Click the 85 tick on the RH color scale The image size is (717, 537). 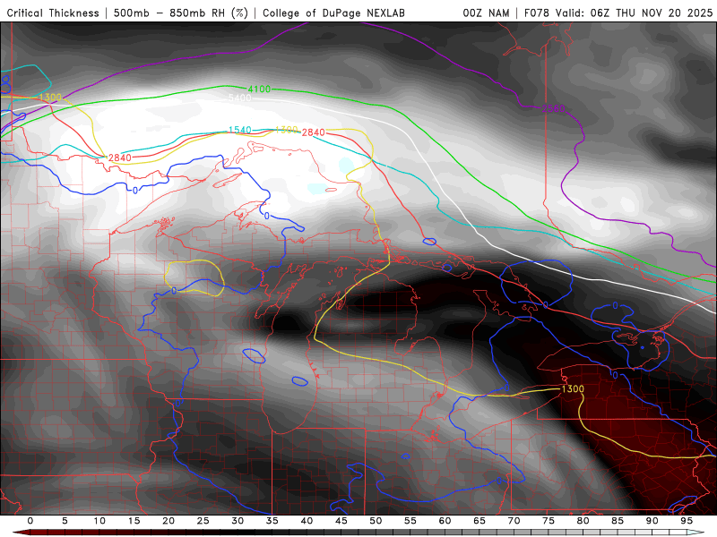click(618, 521)
